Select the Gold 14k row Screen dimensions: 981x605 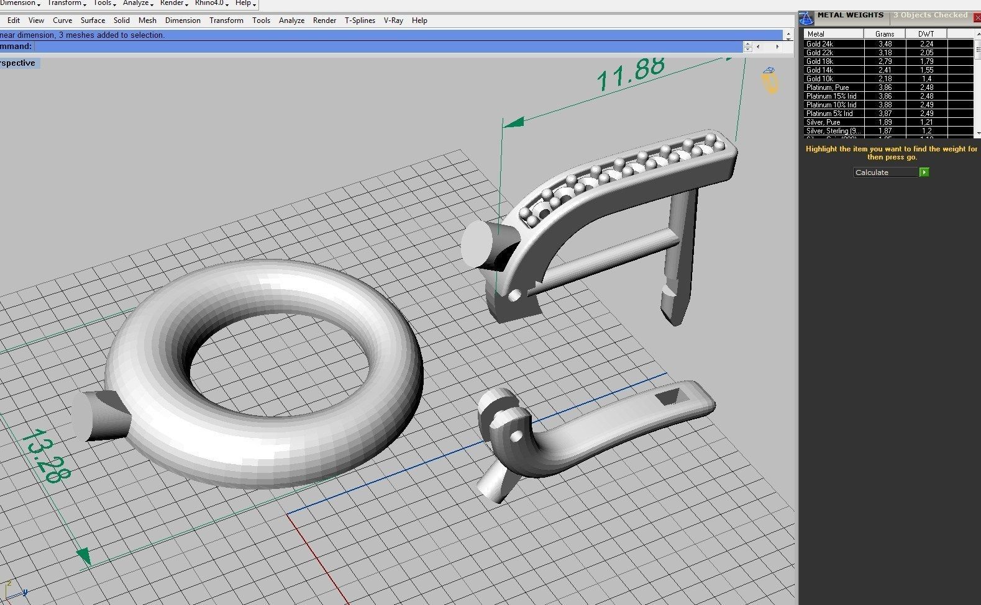coord(888,70)
